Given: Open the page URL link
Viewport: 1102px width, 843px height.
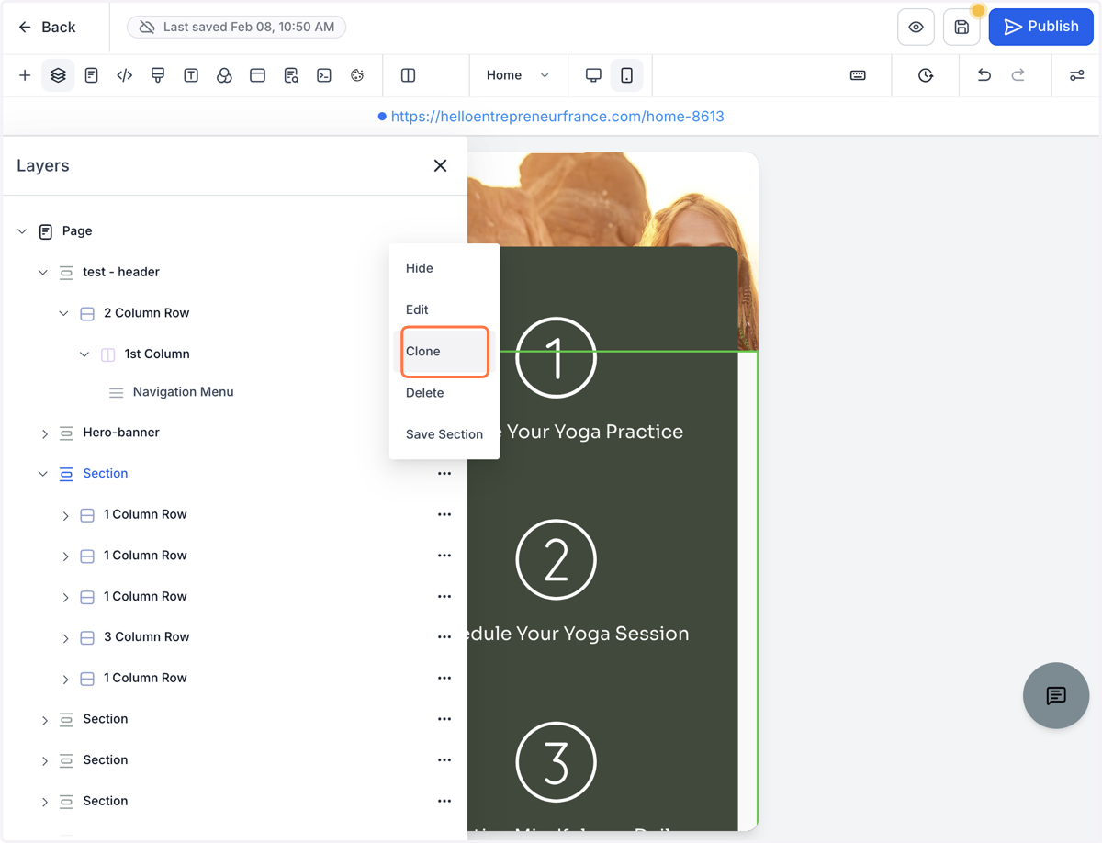Looking at the screenshot, I should point(557,117).
